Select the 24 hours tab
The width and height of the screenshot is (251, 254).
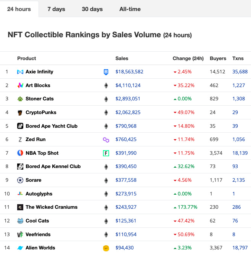(19, 9)
